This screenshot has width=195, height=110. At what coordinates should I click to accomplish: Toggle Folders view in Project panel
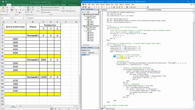88,12
